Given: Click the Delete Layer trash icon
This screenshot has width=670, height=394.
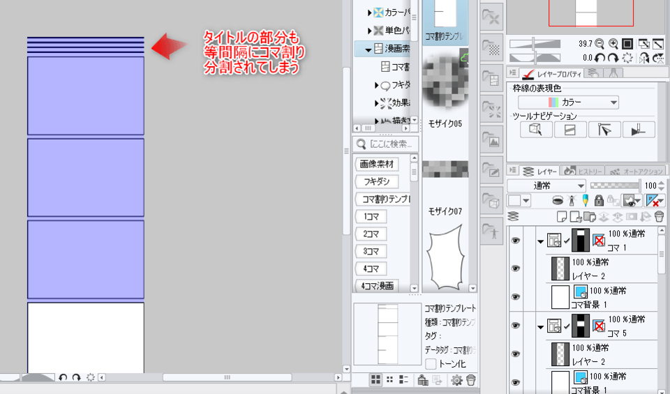Looking at the screenshot, I should click(660, 217).
